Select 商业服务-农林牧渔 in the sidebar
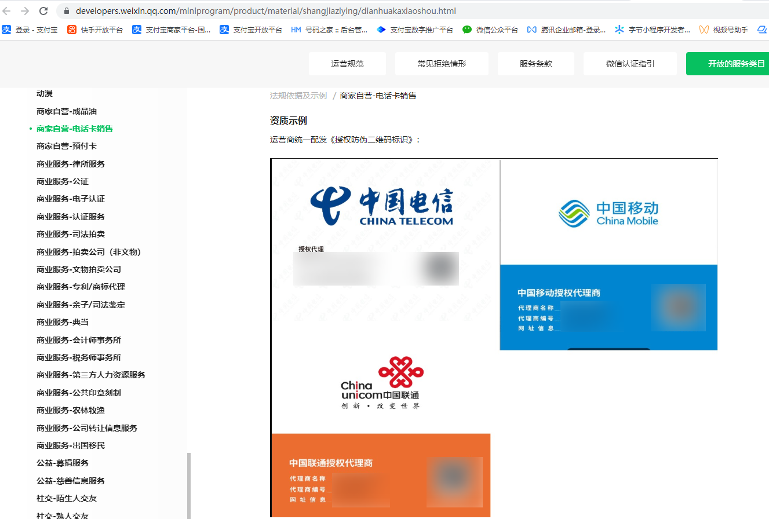This screenshot has width=769, height=519. [71, 410]
